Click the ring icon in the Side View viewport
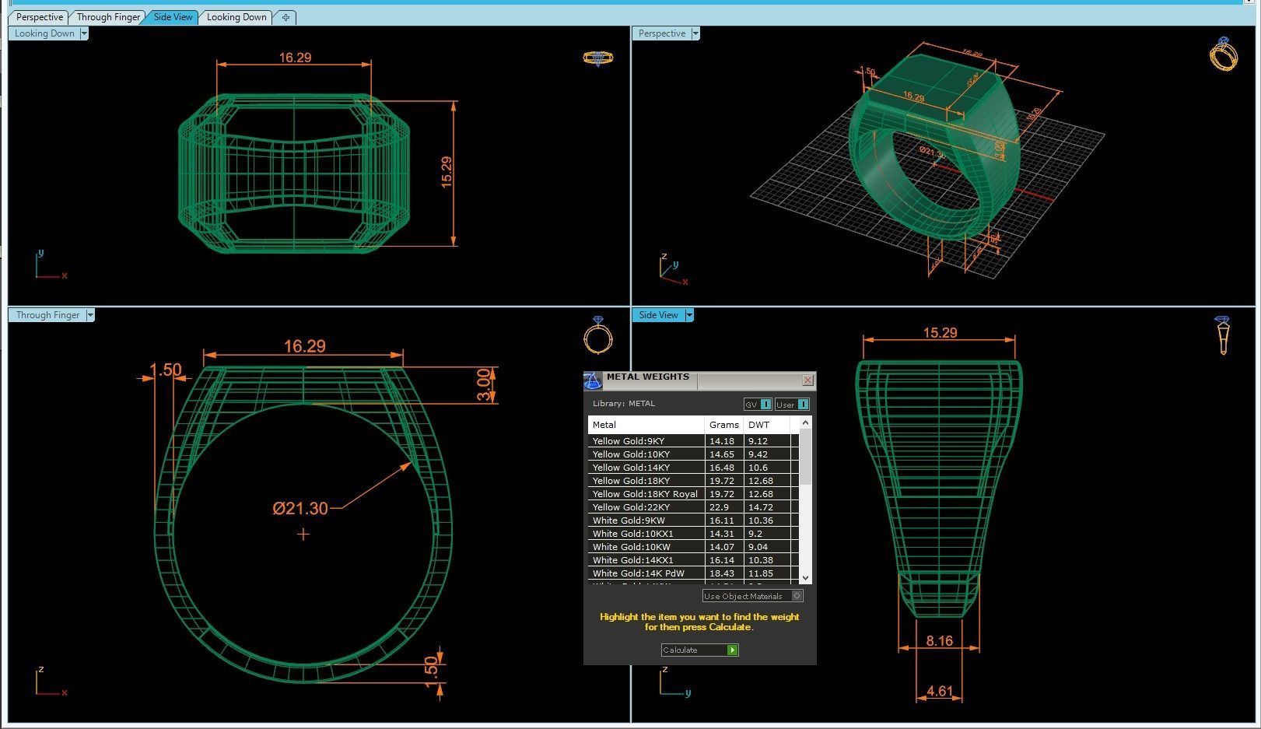 click(x=1223, y=335)
